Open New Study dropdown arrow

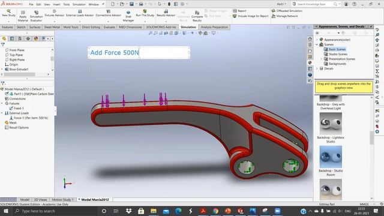click(8, 22)
